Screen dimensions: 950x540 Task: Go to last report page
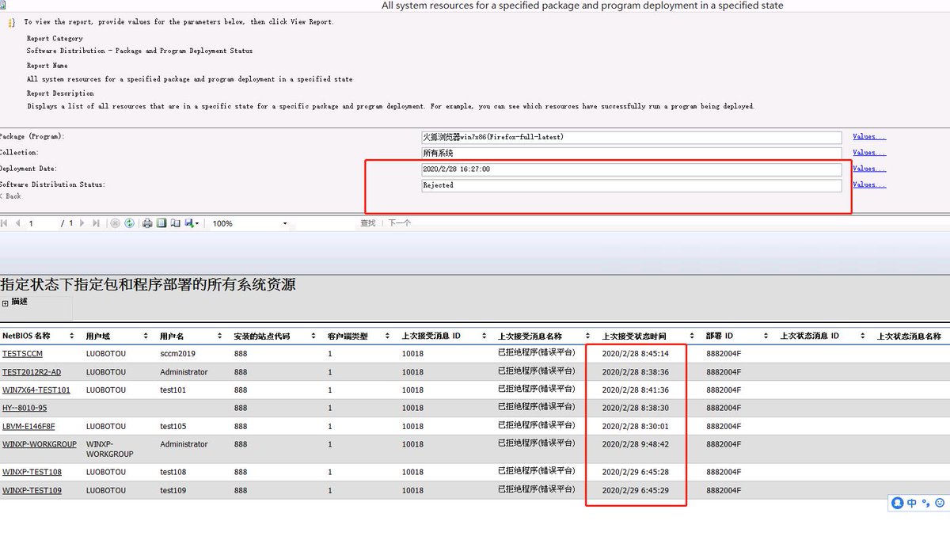(96, 223)
